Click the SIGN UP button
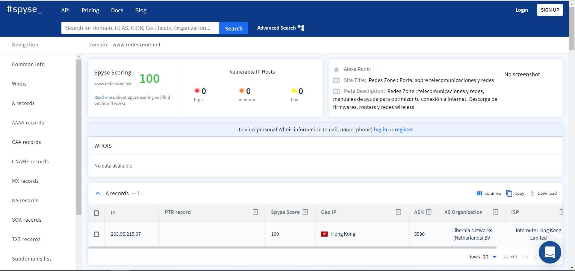 point(550,10)
